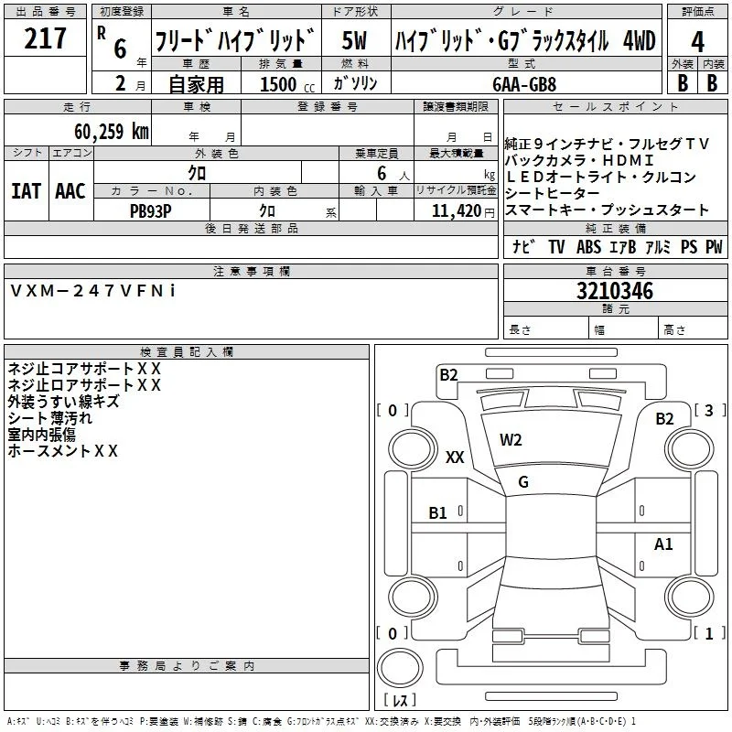Screen dimensions: 732x732
Task: Click the 検査員記入欄 section header
Action: (187, 352)
